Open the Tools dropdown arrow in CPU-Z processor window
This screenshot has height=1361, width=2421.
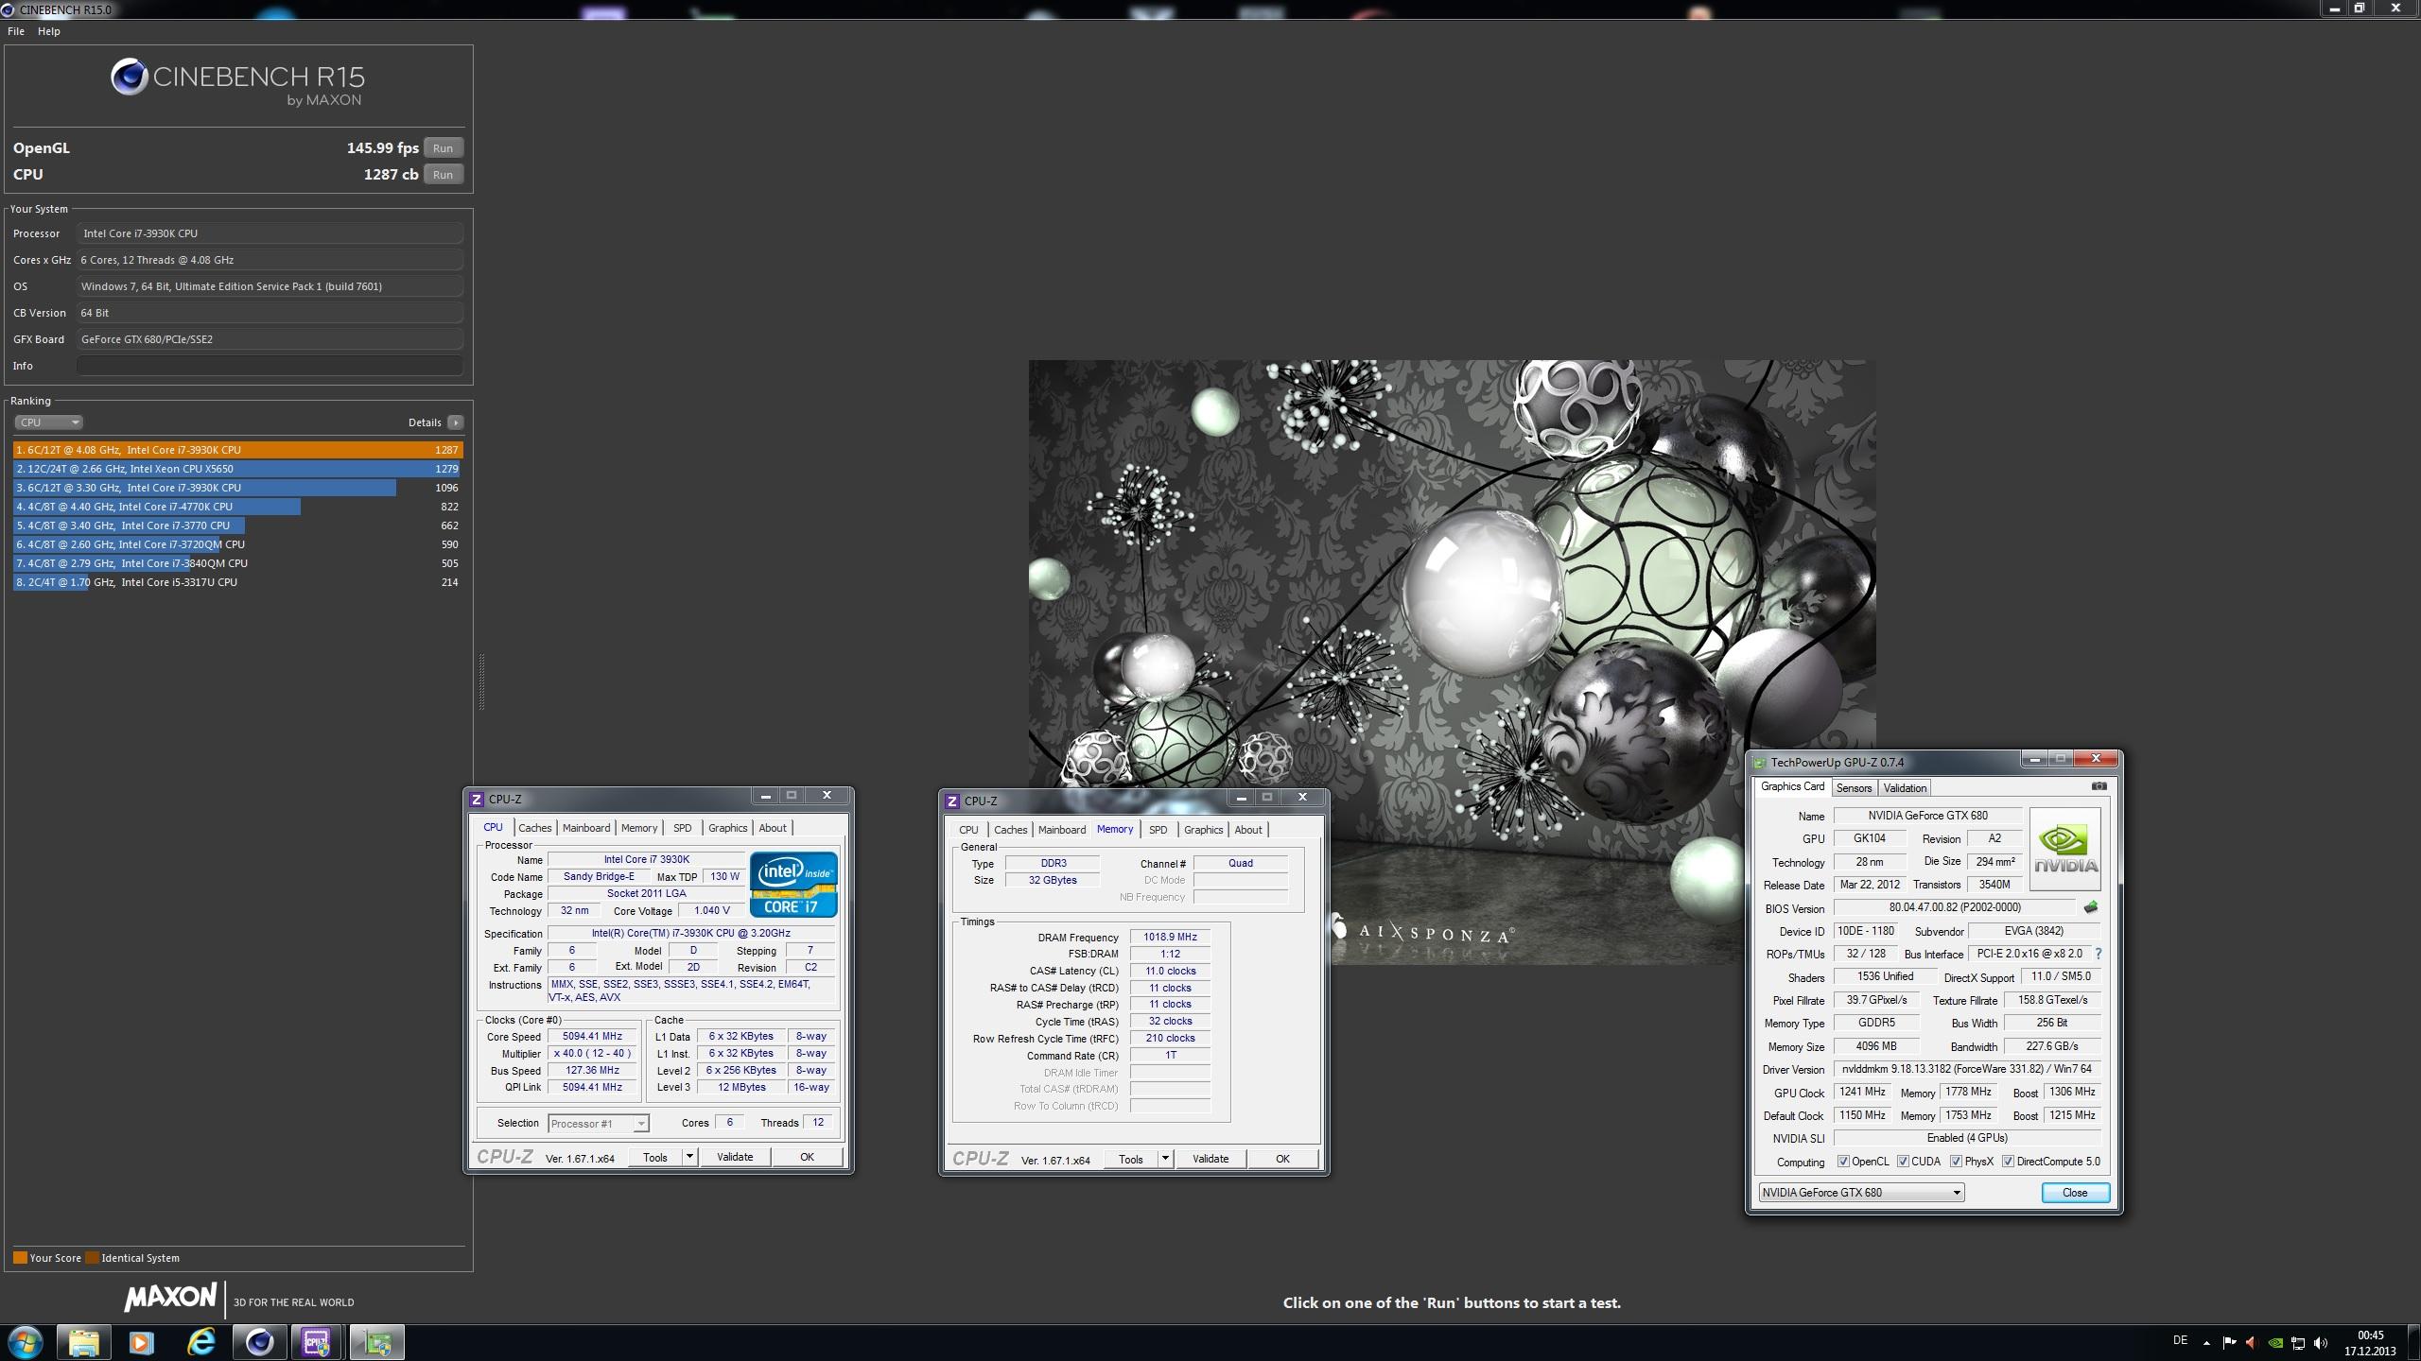pyautogui.click(x=689, y=1157)
